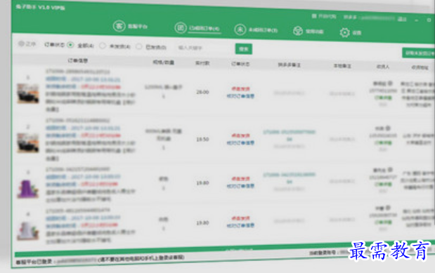The width and height of the screenshot is (435, 273).
Task: Open the 客 customer service platform icon
Action: (x=119, y=26)
